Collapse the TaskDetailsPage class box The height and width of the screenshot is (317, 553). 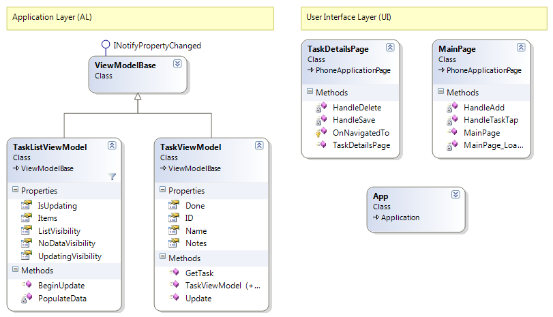[390, 47]
